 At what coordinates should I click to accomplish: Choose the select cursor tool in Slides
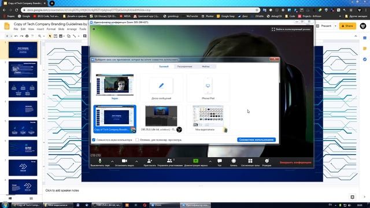point(50,36)
